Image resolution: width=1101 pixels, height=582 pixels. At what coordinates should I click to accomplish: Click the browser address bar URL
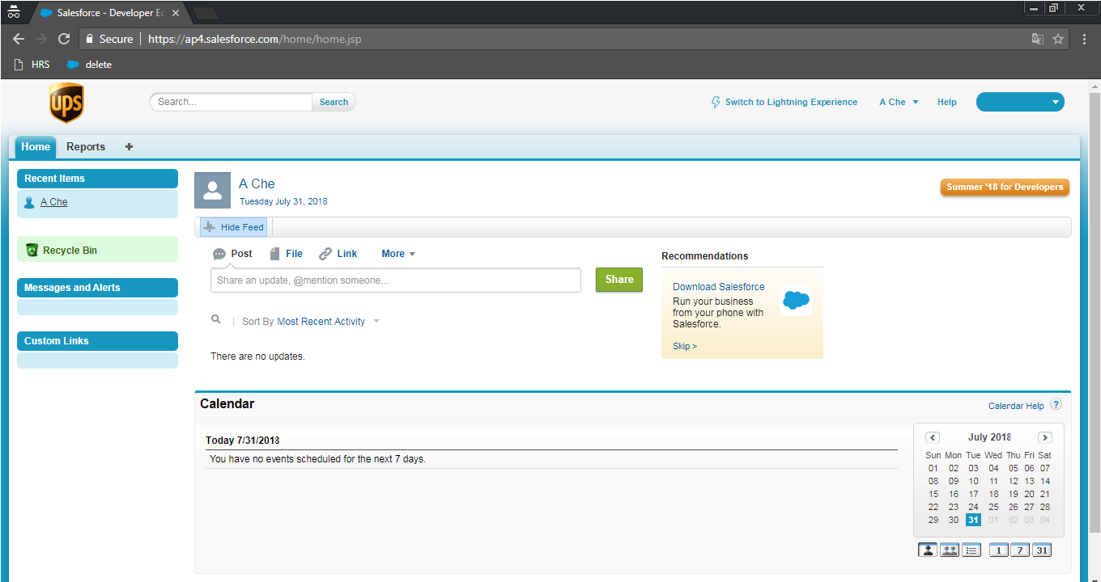pyautogui.click(x=255, y=39)
